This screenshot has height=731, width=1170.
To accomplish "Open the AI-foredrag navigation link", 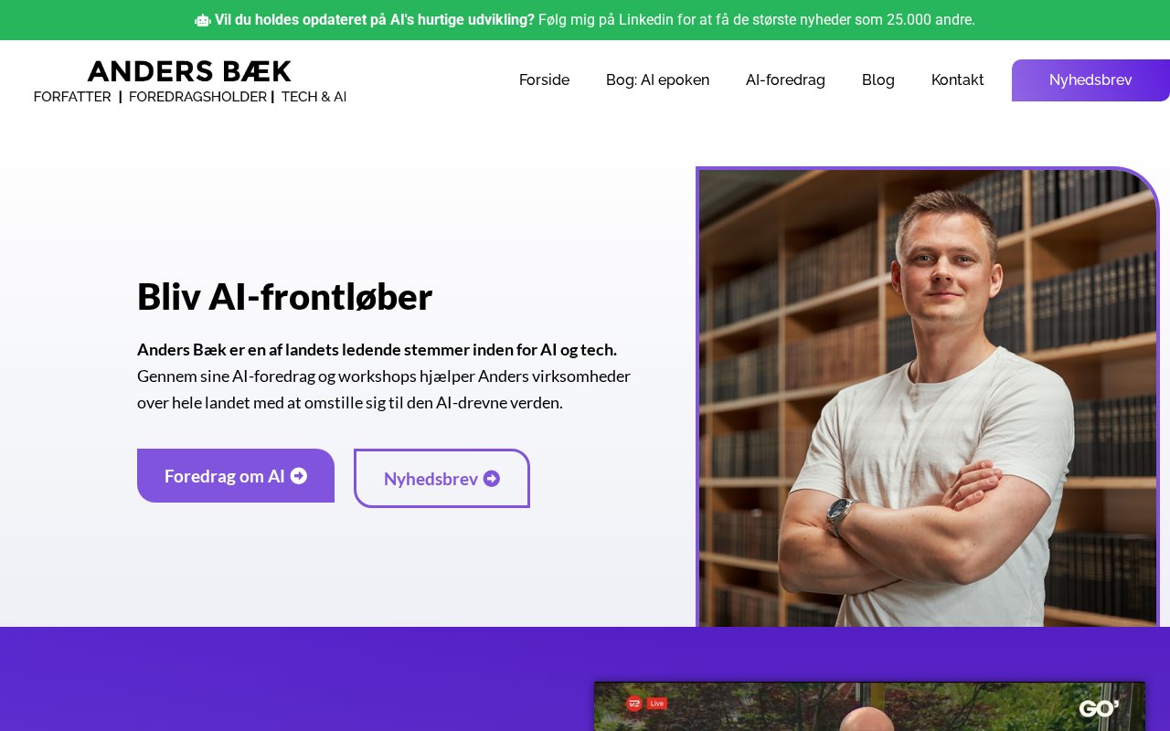I will pyautogui.click(x=785, y=79).
